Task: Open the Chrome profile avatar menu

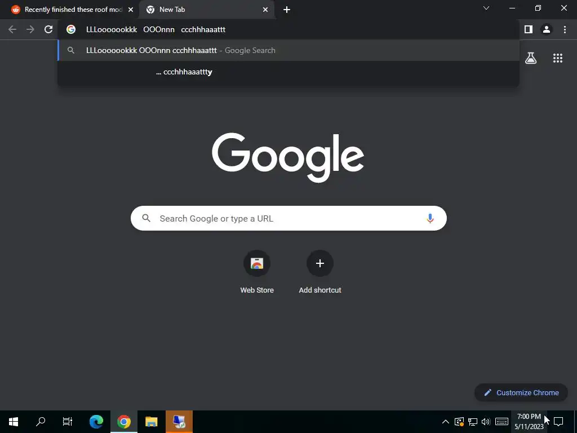Action: click(x=547, y=29)
